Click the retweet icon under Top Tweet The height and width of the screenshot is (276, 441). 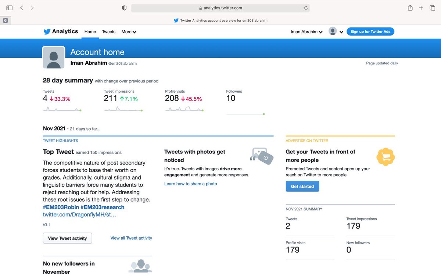(45, 224)
